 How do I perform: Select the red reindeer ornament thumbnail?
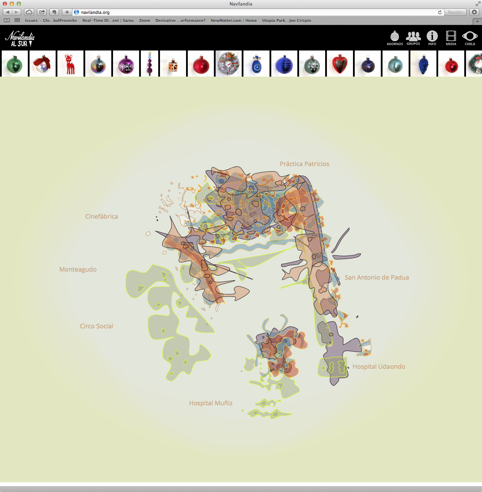click(70, 63)
